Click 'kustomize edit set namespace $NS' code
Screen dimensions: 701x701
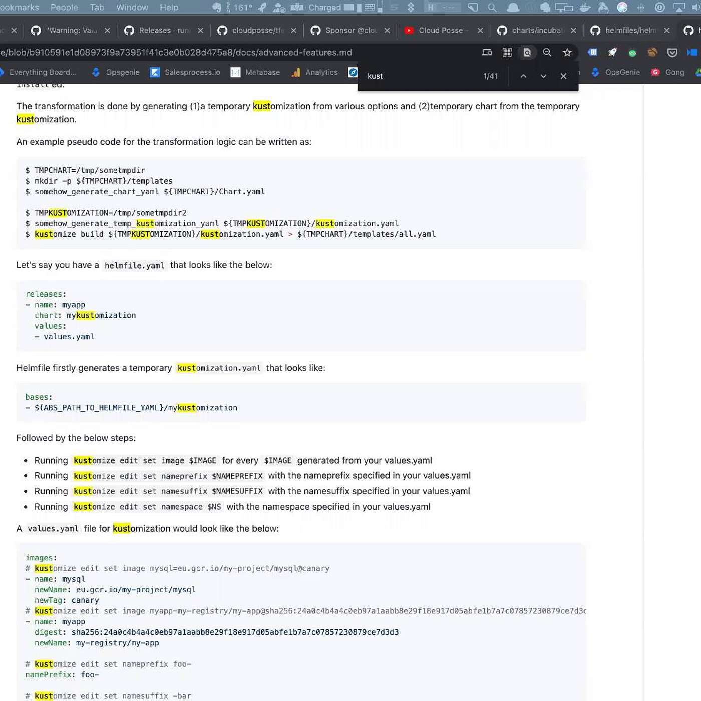[147, 507]
